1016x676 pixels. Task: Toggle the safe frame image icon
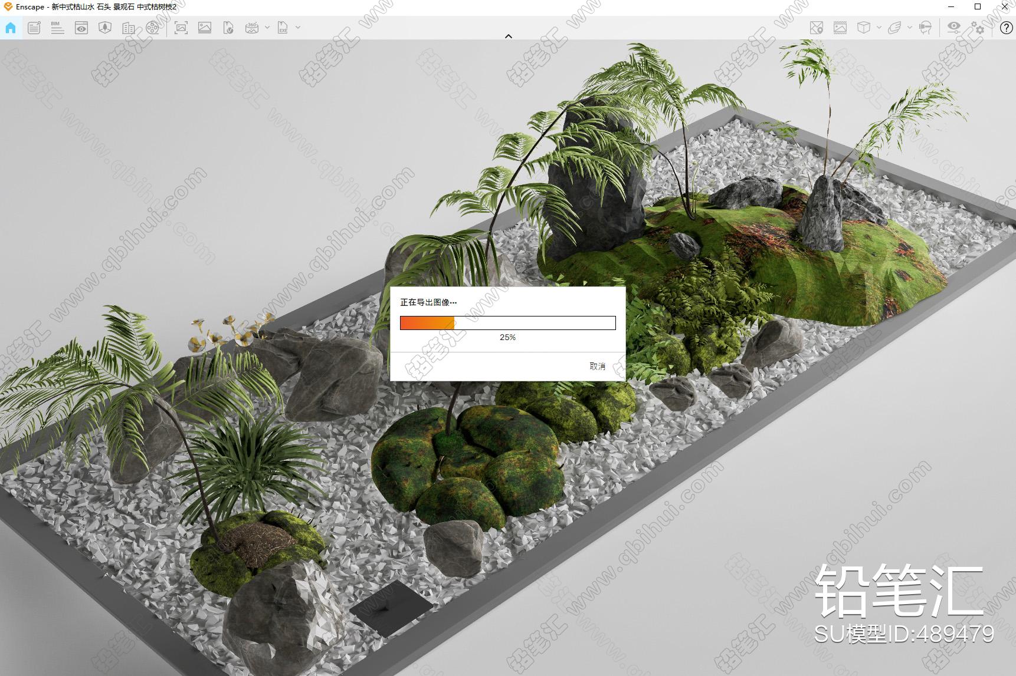[840, 28]
